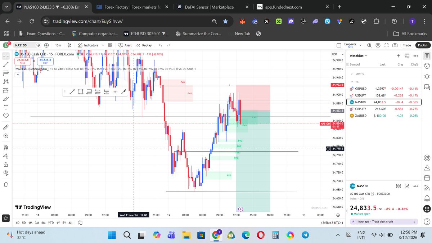This screenshot has height=243, width=432.
Task: Click the Publish button
Action: 423,45
